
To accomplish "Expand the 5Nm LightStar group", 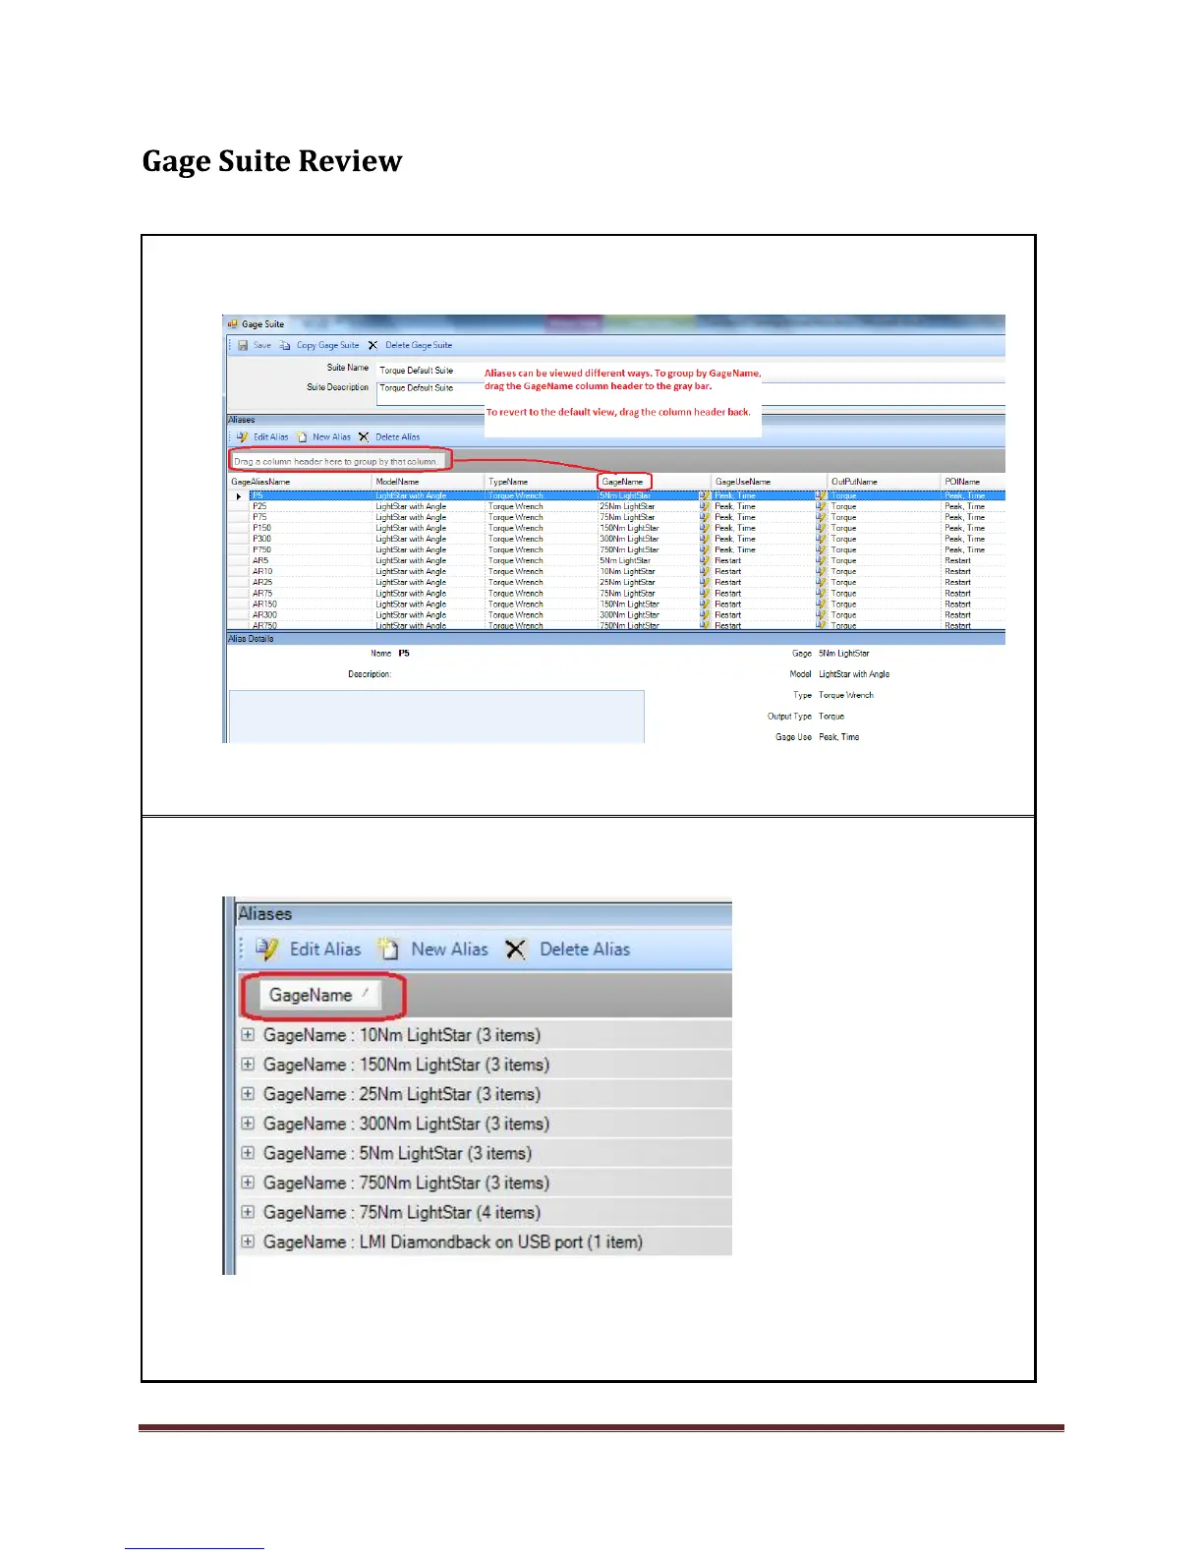I will tap(248, 1153).
